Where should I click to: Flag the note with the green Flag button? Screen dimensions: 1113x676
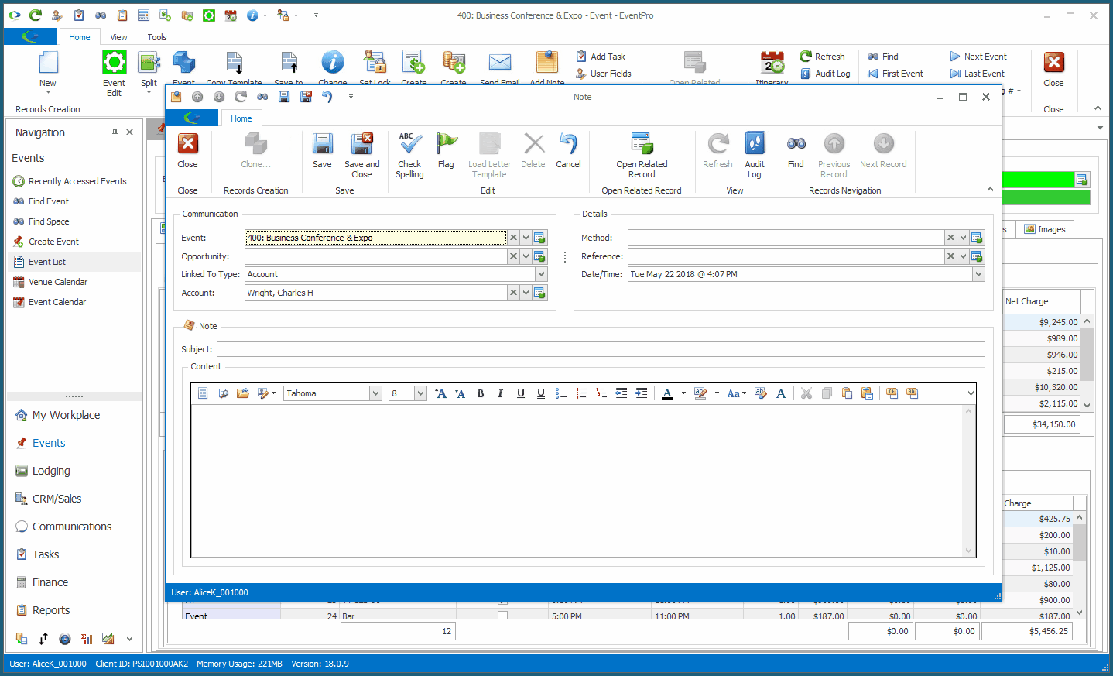[446, 151]
